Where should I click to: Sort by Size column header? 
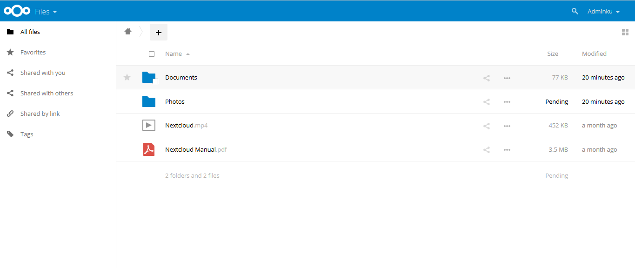coord(553,54)
